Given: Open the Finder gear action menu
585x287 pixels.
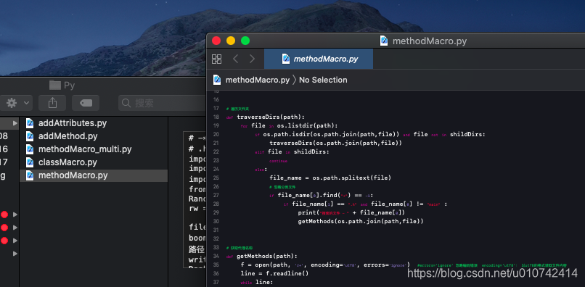Looking at the screenshot, I should [16, 103].
